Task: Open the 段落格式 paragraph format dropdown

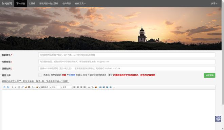Action: (x=46, y=87)
